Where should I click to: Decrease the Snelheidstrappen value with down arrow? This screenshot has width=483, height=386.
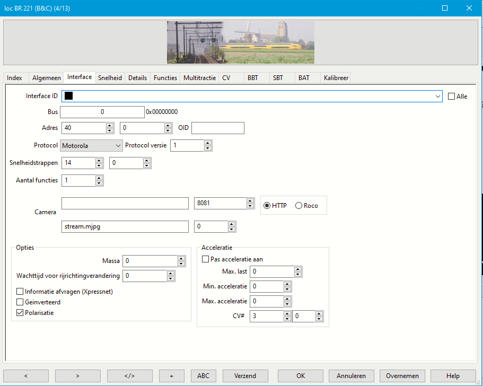(x=99, y=166)
